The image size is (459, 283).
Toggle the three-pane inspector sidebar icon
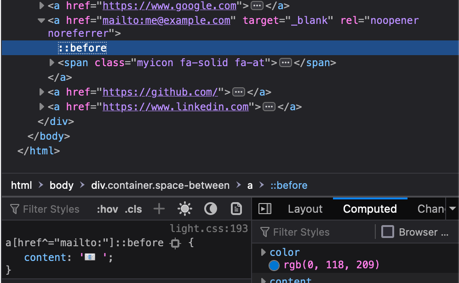pos(265,209)
